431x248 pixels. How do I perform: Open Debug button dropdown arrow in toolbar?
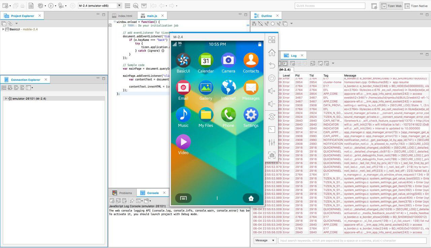click(x=45, y=6)
